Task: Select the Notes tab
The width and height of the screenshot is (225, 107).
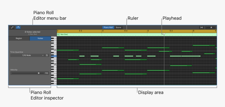Action: [x=40, y=38]
